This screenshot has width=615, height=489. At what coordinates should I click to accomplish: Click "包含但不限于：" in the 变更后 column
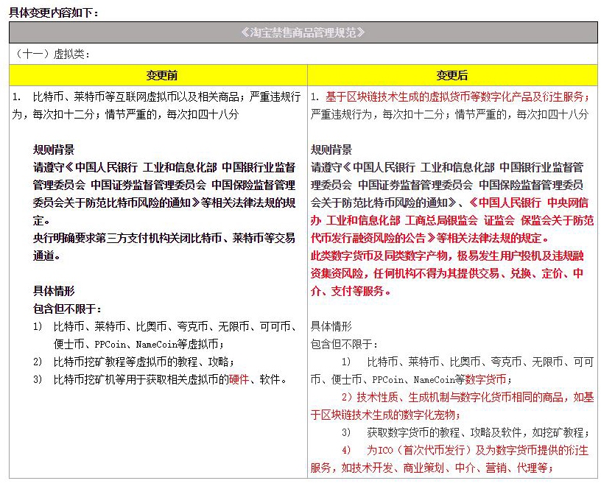click(x=345, y=345)
